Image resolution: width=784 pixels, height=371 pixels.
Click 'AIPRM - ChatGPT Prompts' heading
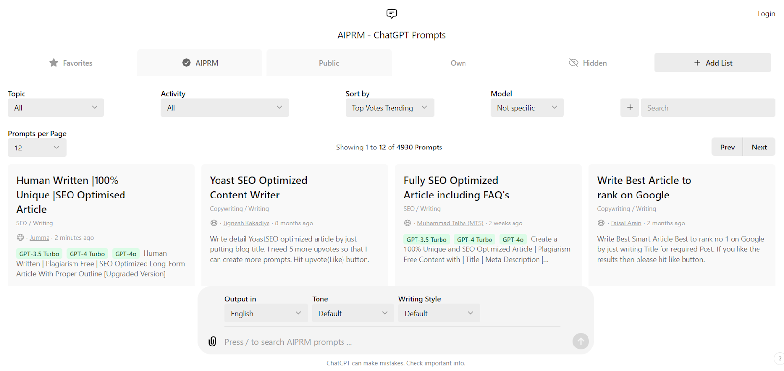tap(392, 35)
